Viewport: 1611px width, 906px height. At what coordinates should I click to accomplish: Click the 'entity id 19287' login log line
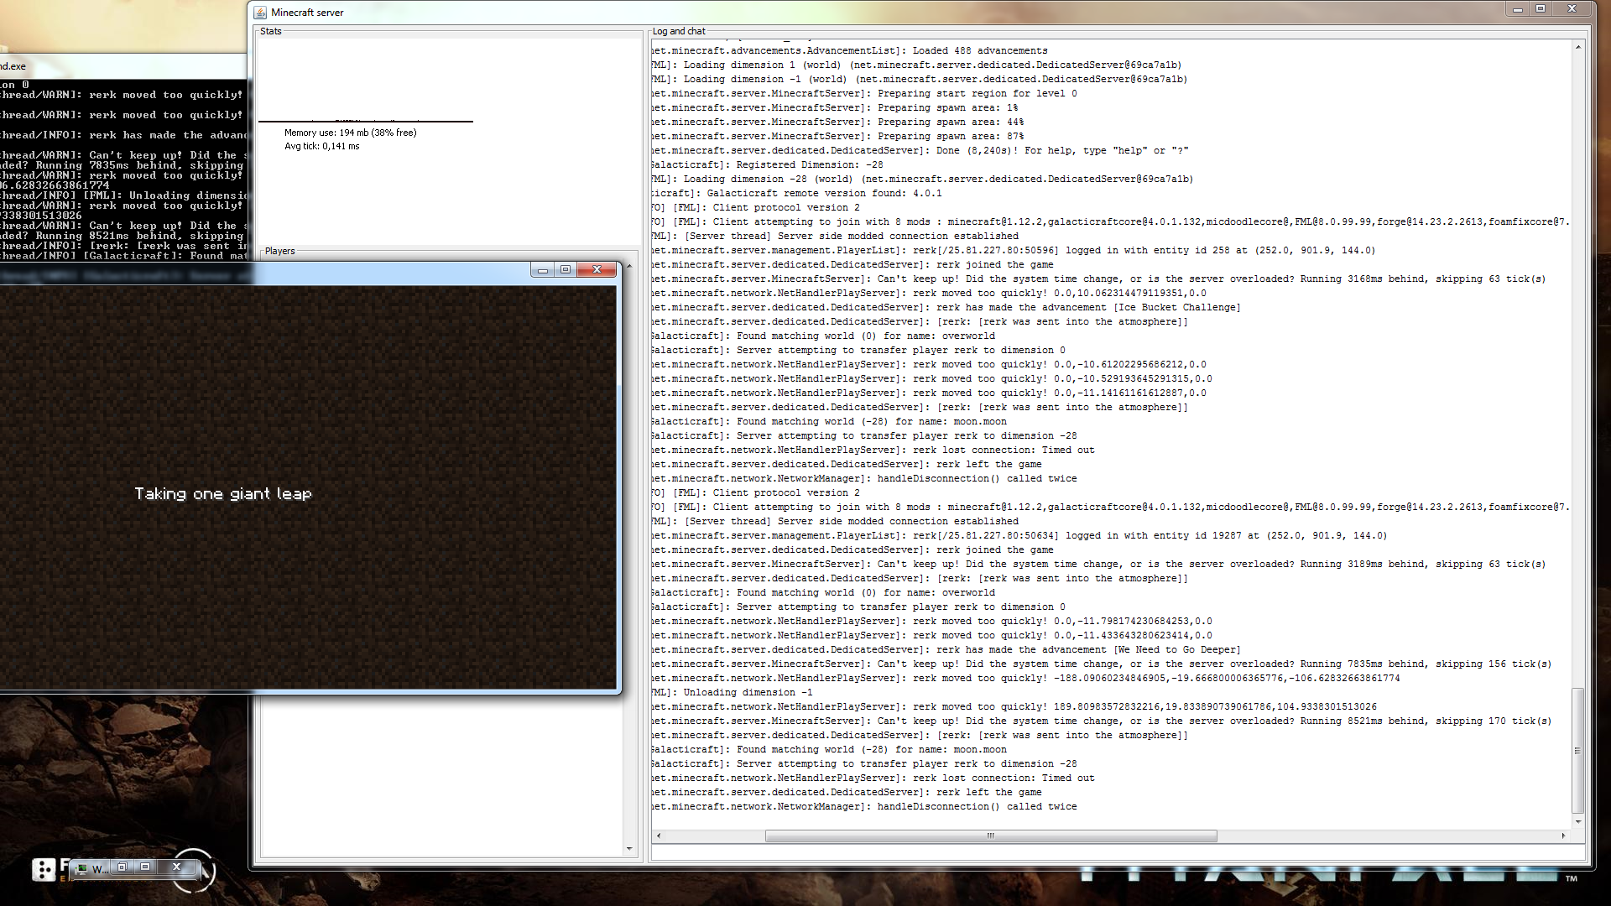1019,535
